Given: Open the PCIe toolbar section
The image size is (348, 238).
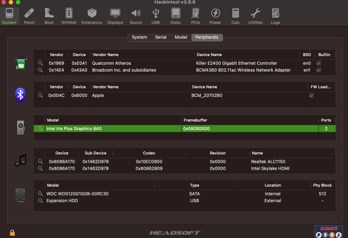Looking at the screenshot, I should (x=195, y=16).
